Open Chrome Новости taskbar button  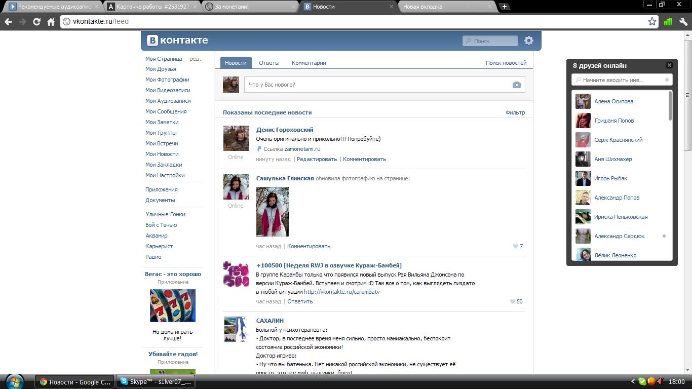(x=74, y=382)
